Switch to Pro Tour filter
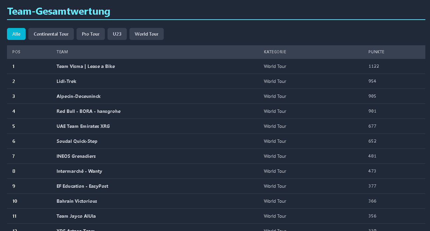The width and height of the screenshot is (430, 231). click(91, 34)
